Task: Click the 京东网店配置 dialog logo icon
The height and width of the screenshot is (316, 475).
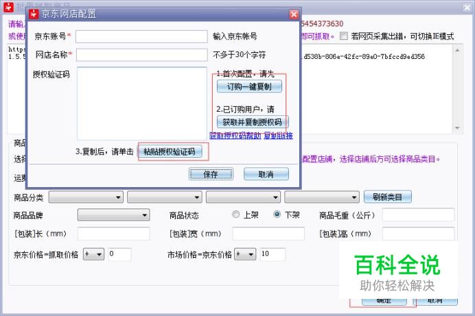Action: [x=34, y=14]
